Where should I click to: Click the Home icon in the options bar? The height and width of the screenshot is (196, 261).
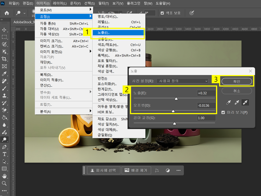coord(7,13)
